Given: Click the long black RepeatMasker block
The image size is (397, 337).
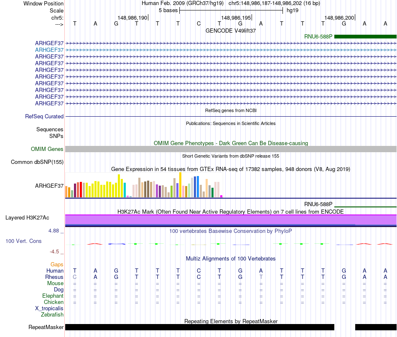Looking at the screenshot, I should [x=200, y=327].
